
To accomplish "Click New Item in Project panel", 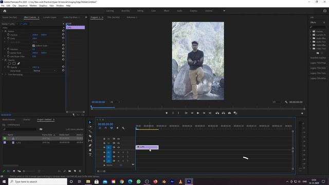I will point(75,171).
